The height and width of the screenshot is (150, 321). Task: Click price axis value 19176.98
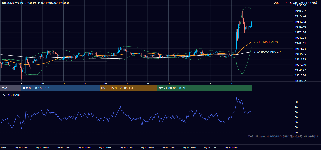300,49
